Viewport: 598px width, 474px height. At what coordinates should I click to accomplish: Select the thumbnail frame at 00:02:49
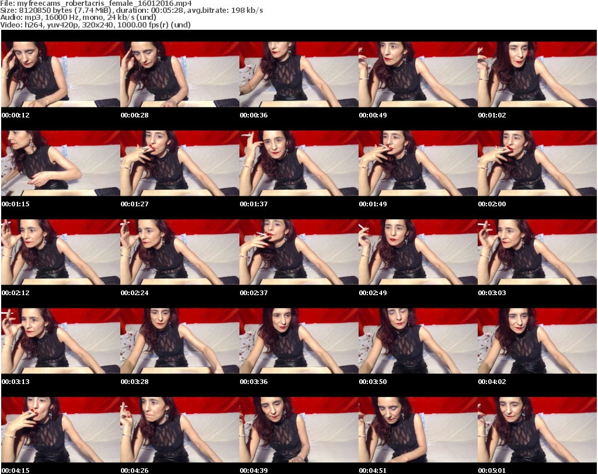[x=418, y=252]
